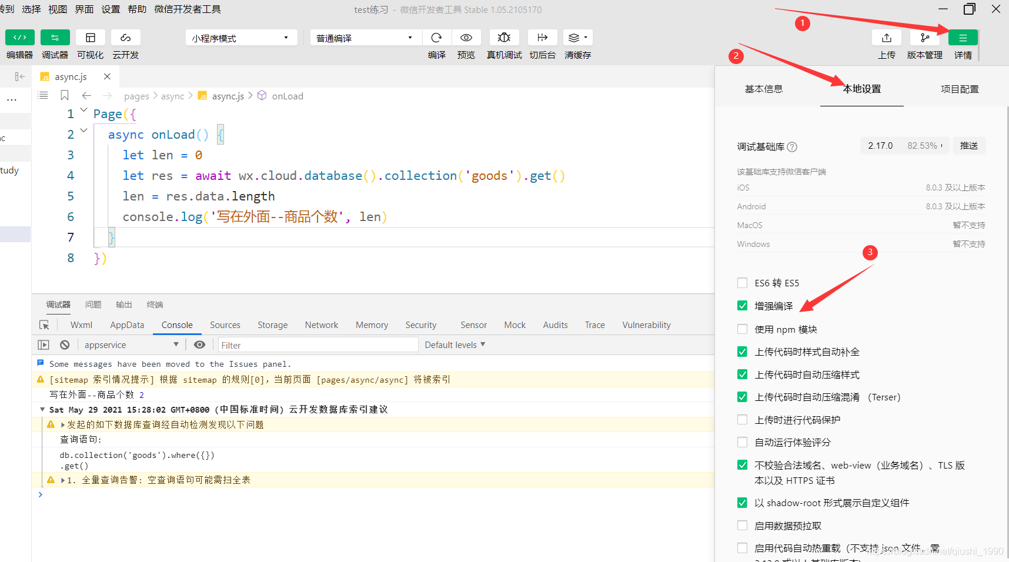
Task: Click the preview eye icon
Action: [466, 38]
